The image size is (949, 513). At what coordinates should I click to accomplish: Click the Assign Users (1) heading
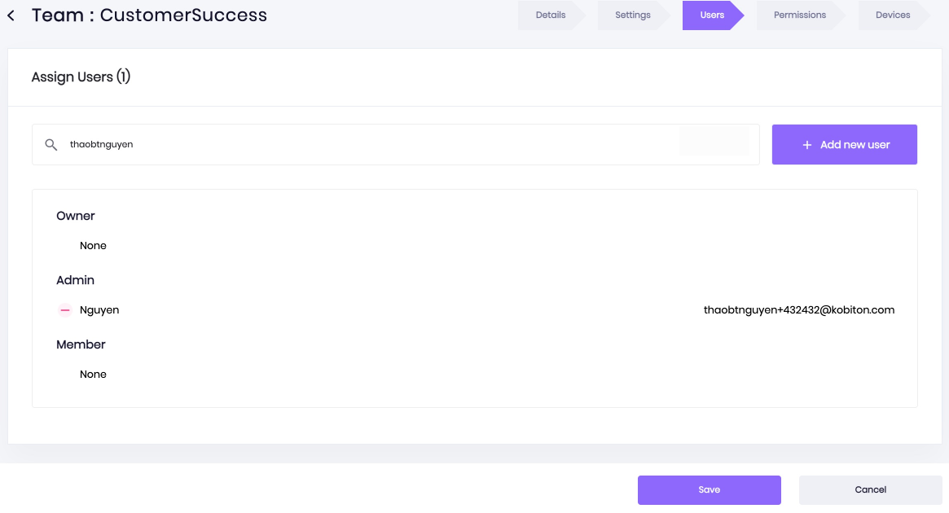coord(81,77)
